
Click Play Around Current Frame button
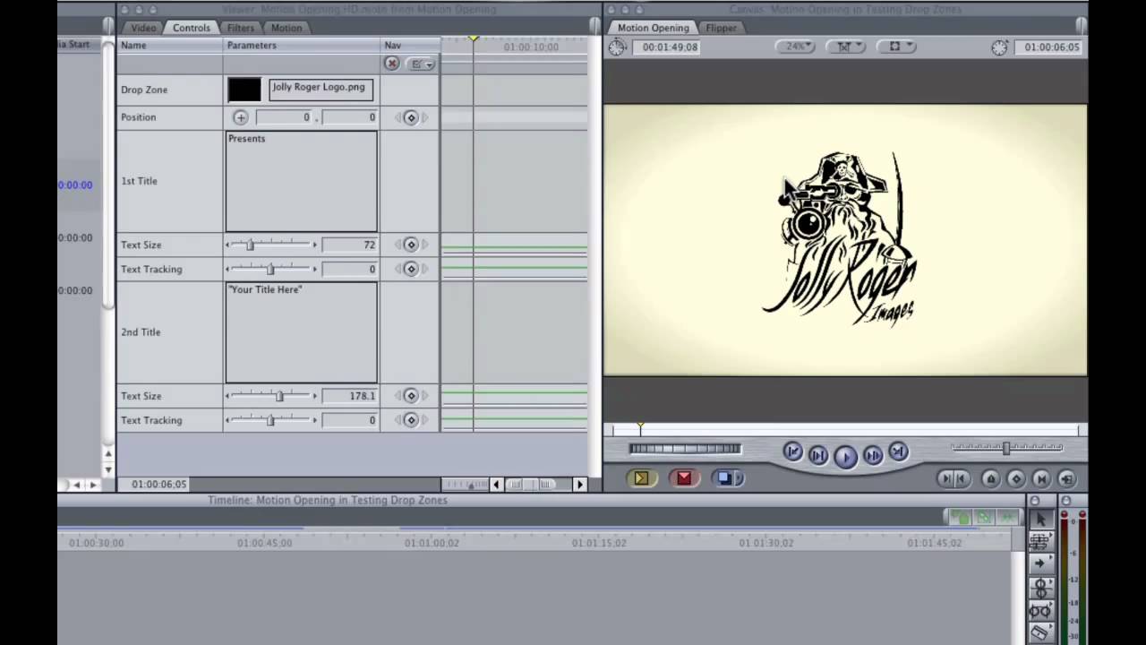tap(873, 456)
